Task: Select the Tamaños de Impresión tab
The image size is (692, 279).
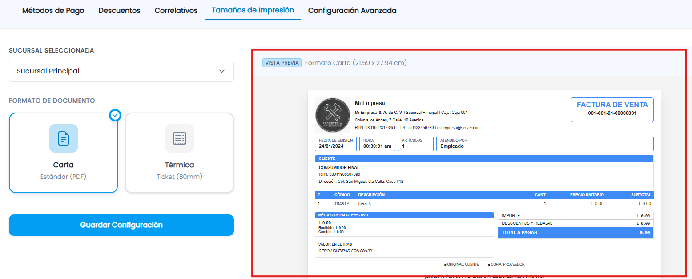Action: click(x=253, y=10)
